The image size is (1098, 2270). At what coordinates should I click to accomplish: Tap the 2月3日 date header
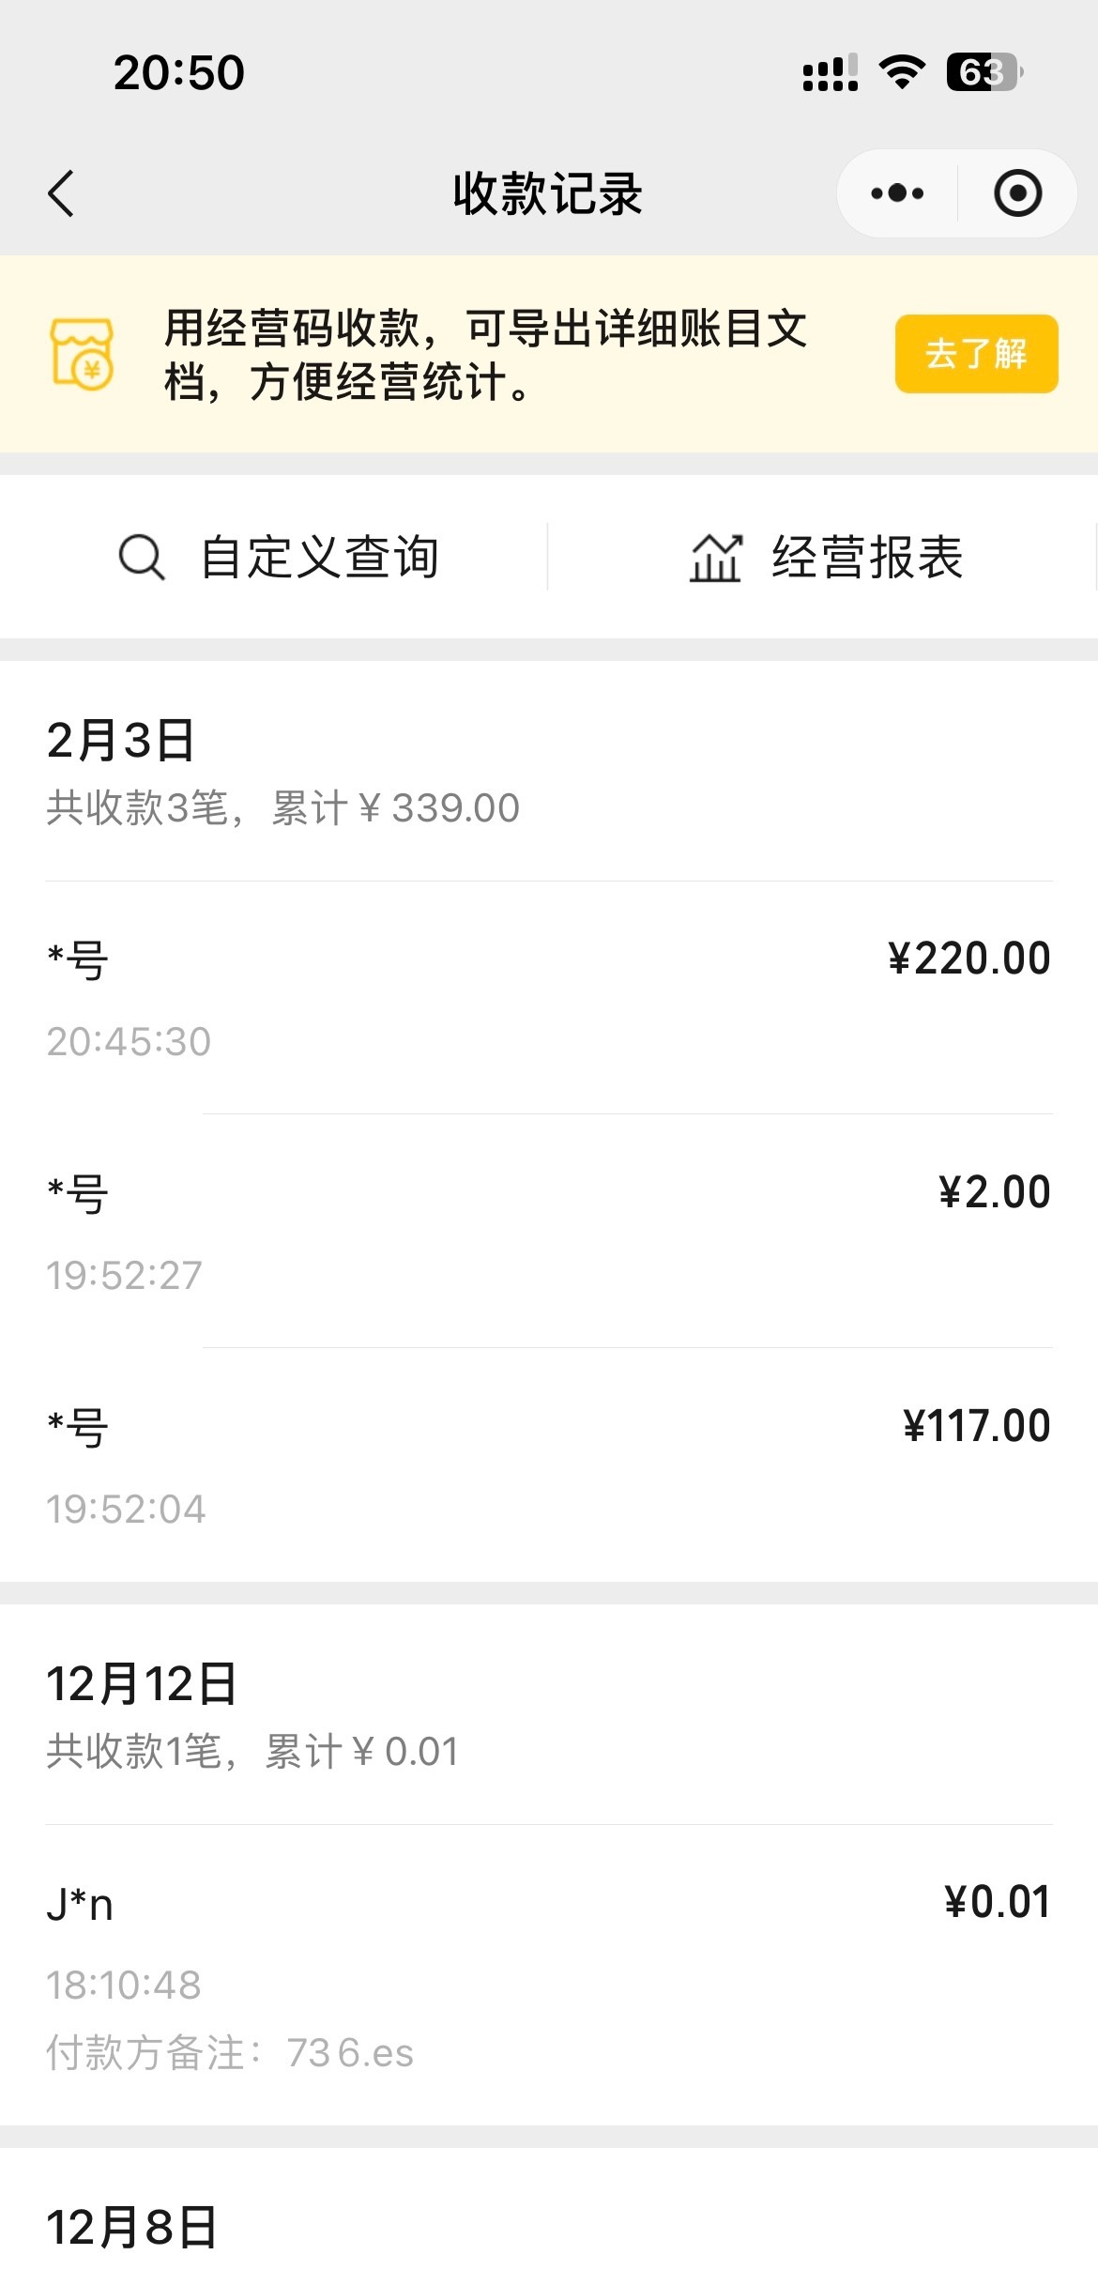click(x=121, y=741)
